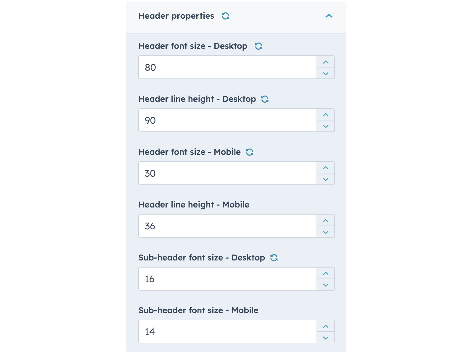Screen dimensions: 472x354
Task: Increase Header line height Mobile value
Action: [x=326, y=221]
